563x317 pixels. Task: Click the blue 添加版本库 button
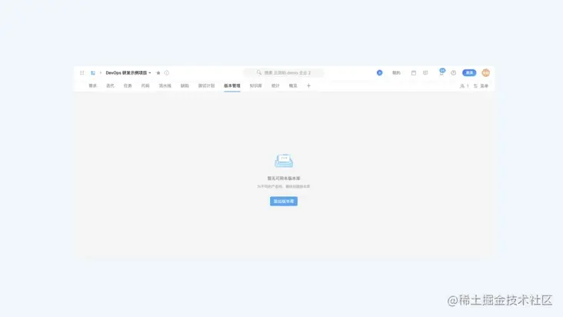284,202
